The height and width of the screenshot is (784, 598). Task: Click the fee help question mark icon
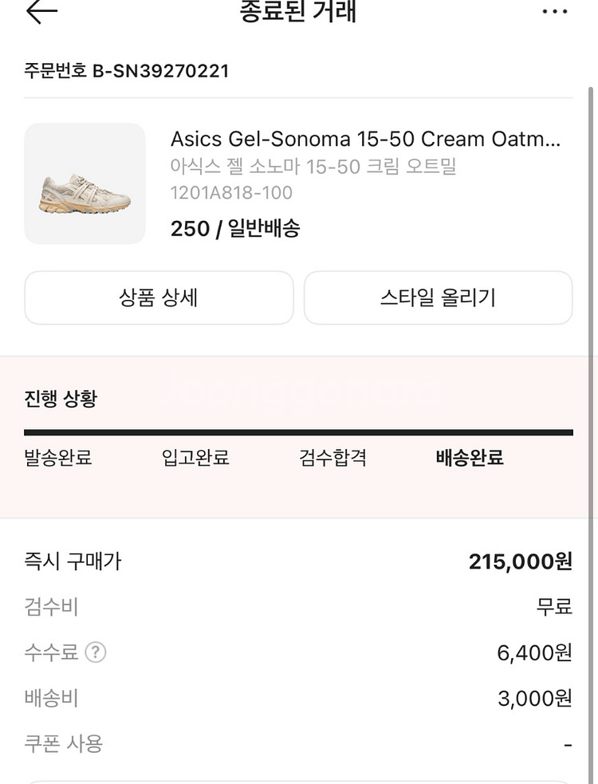point(96,652)
